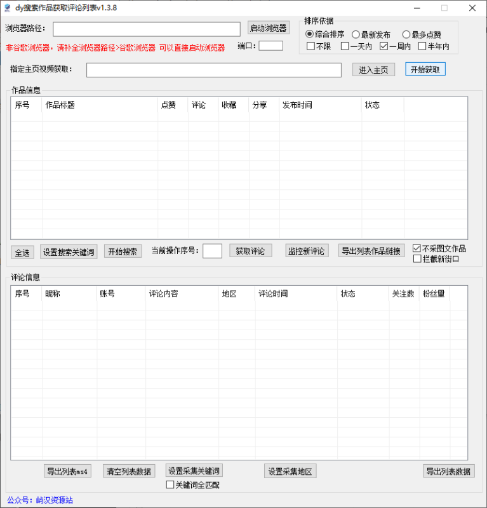Screen dimensions: 487x508
Task: Click 获取评论 button
Action: [250, 251]
